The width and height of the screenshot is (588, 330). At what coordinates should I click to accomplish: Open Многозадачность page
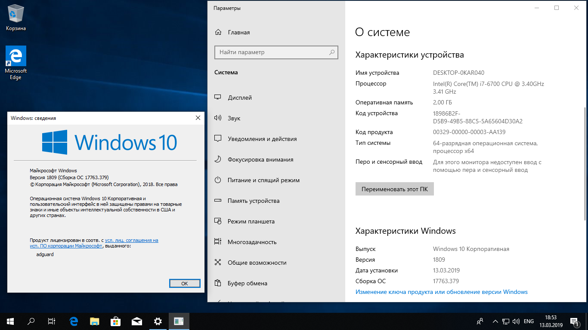click(x=276, y=242)
